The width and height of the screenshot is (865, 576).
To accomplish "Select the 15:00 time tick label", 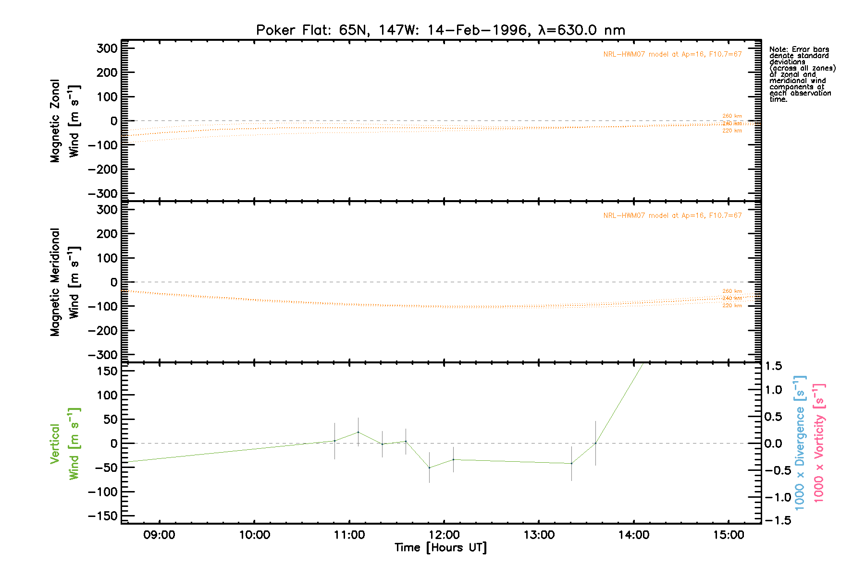I will [729, 535].
